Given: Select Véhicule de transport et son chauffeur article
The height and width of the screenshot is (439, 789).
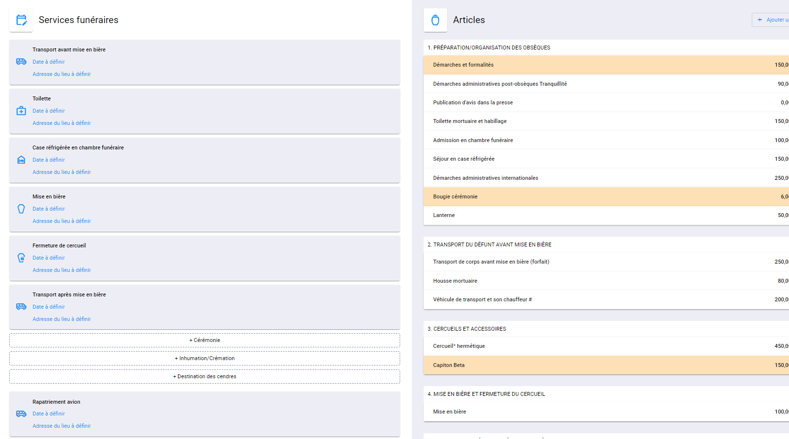Looking at the screenshot, I should pos(606,299).
